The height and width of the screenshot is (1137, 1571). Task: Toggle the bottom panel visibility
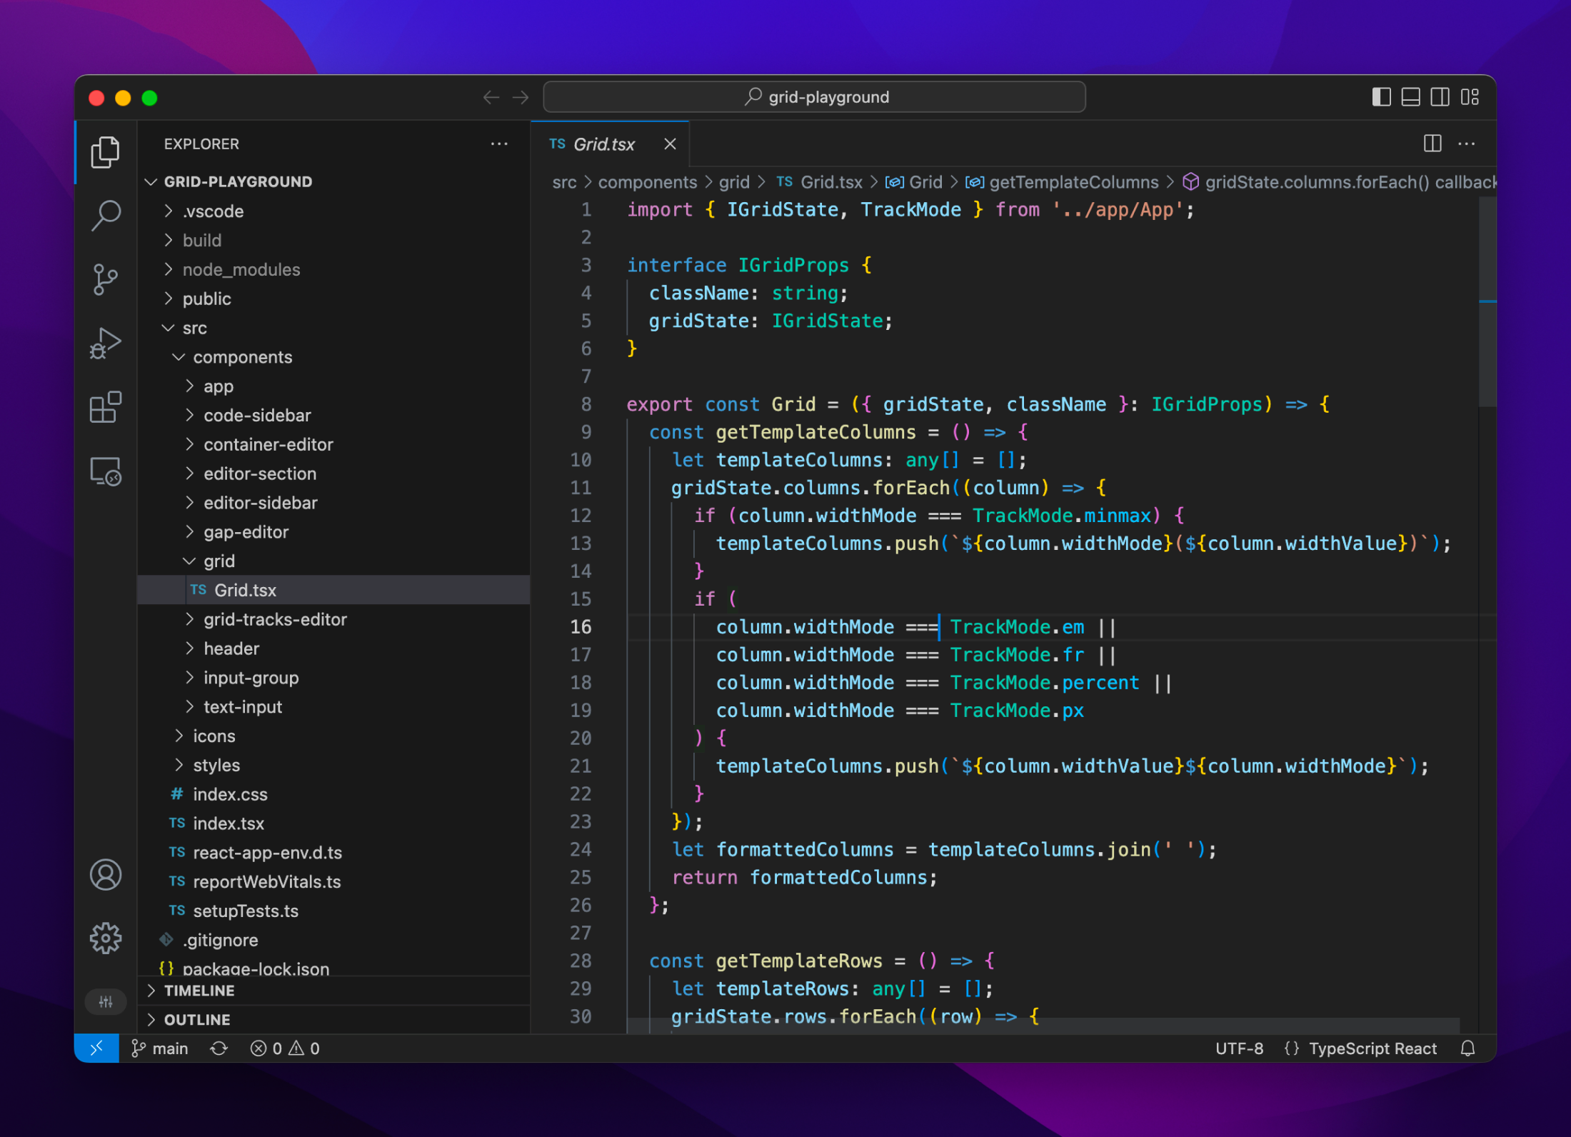[x=1410, y=97]
